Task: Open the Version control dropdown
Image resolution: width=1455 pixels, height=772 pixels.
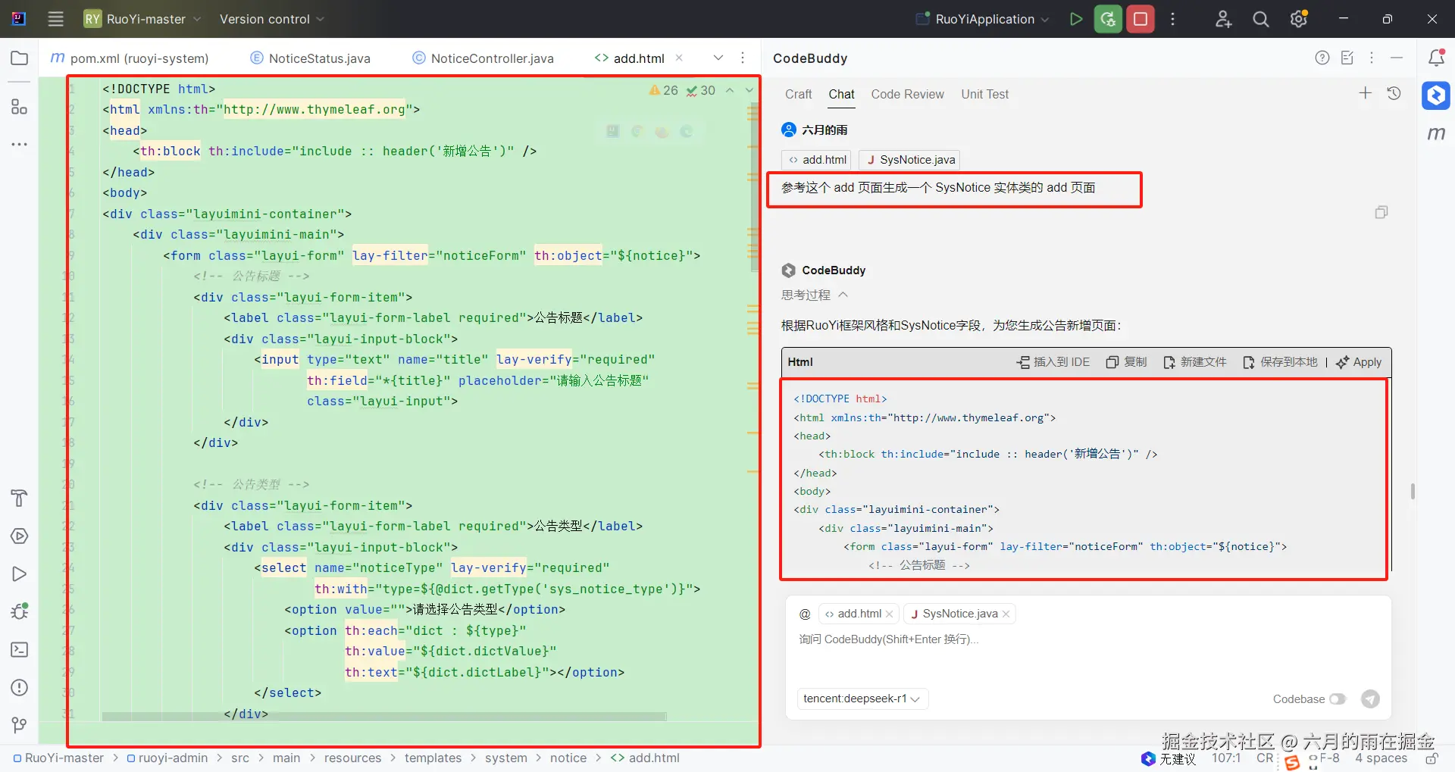Action: [271, 19]
